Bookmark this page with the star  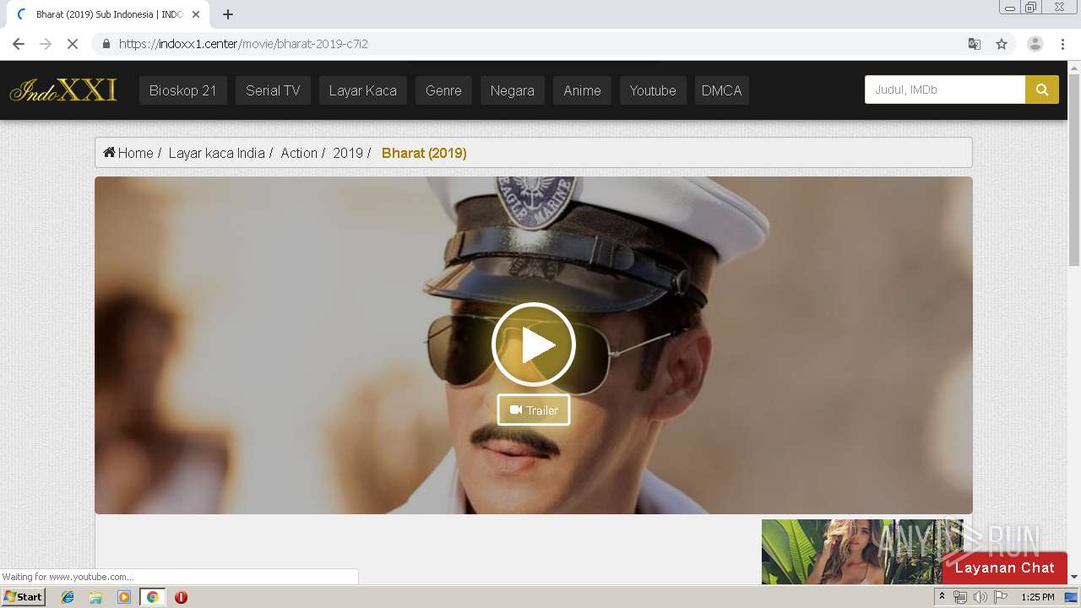[x=1002, y=44]
